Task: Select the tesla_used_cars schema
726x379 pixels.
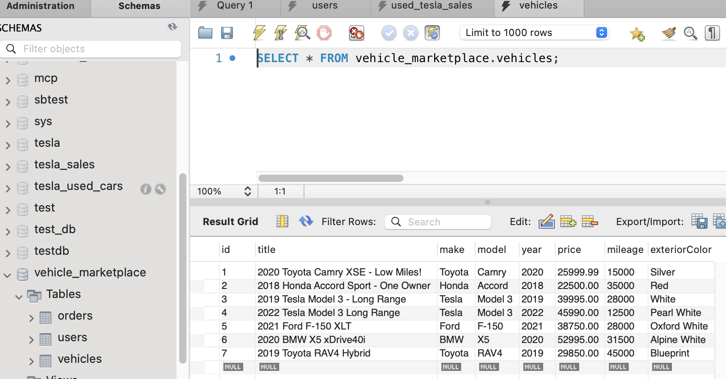Action: pyautogui.click(x=78, y=186)
